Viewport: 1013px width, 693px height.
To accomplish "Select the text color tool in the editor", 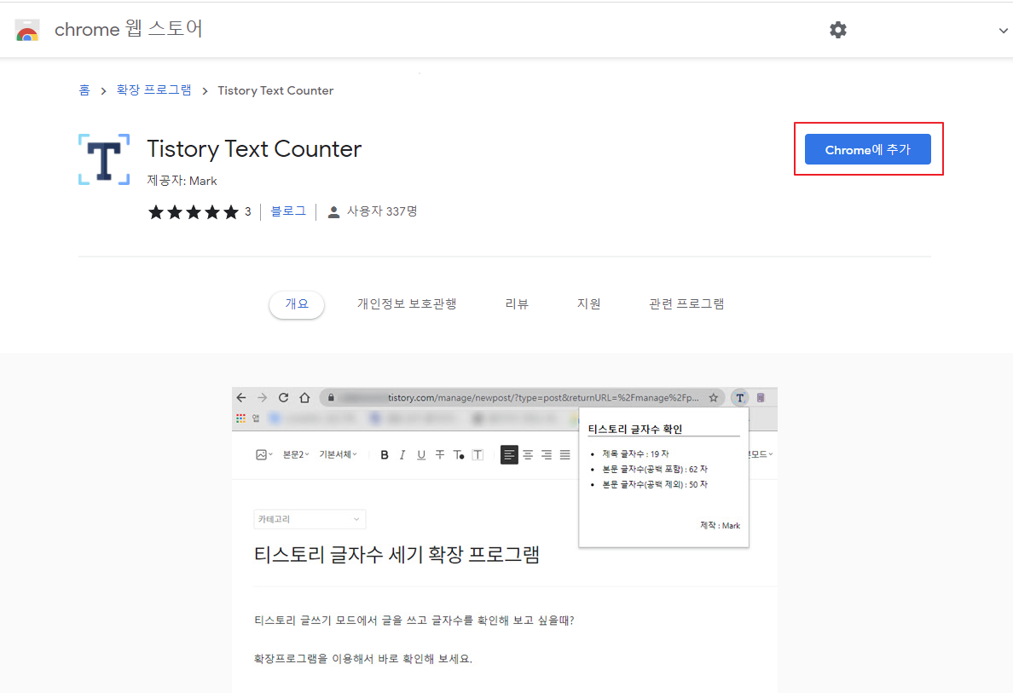I will pos(458,454).
